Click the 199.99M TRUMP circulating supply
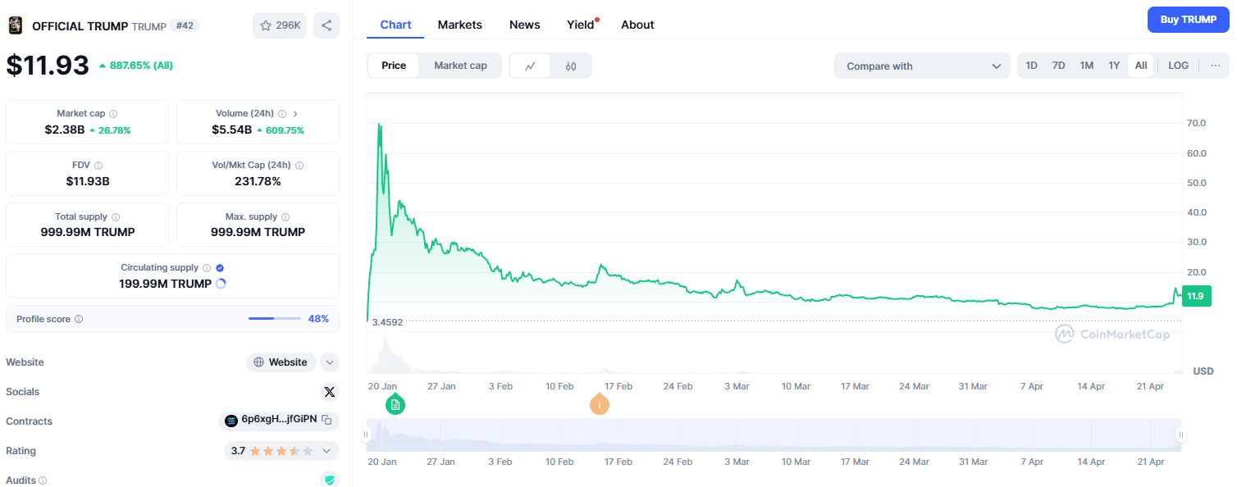This screenshot has height=487, width=1237. click(x=165, y=284)
